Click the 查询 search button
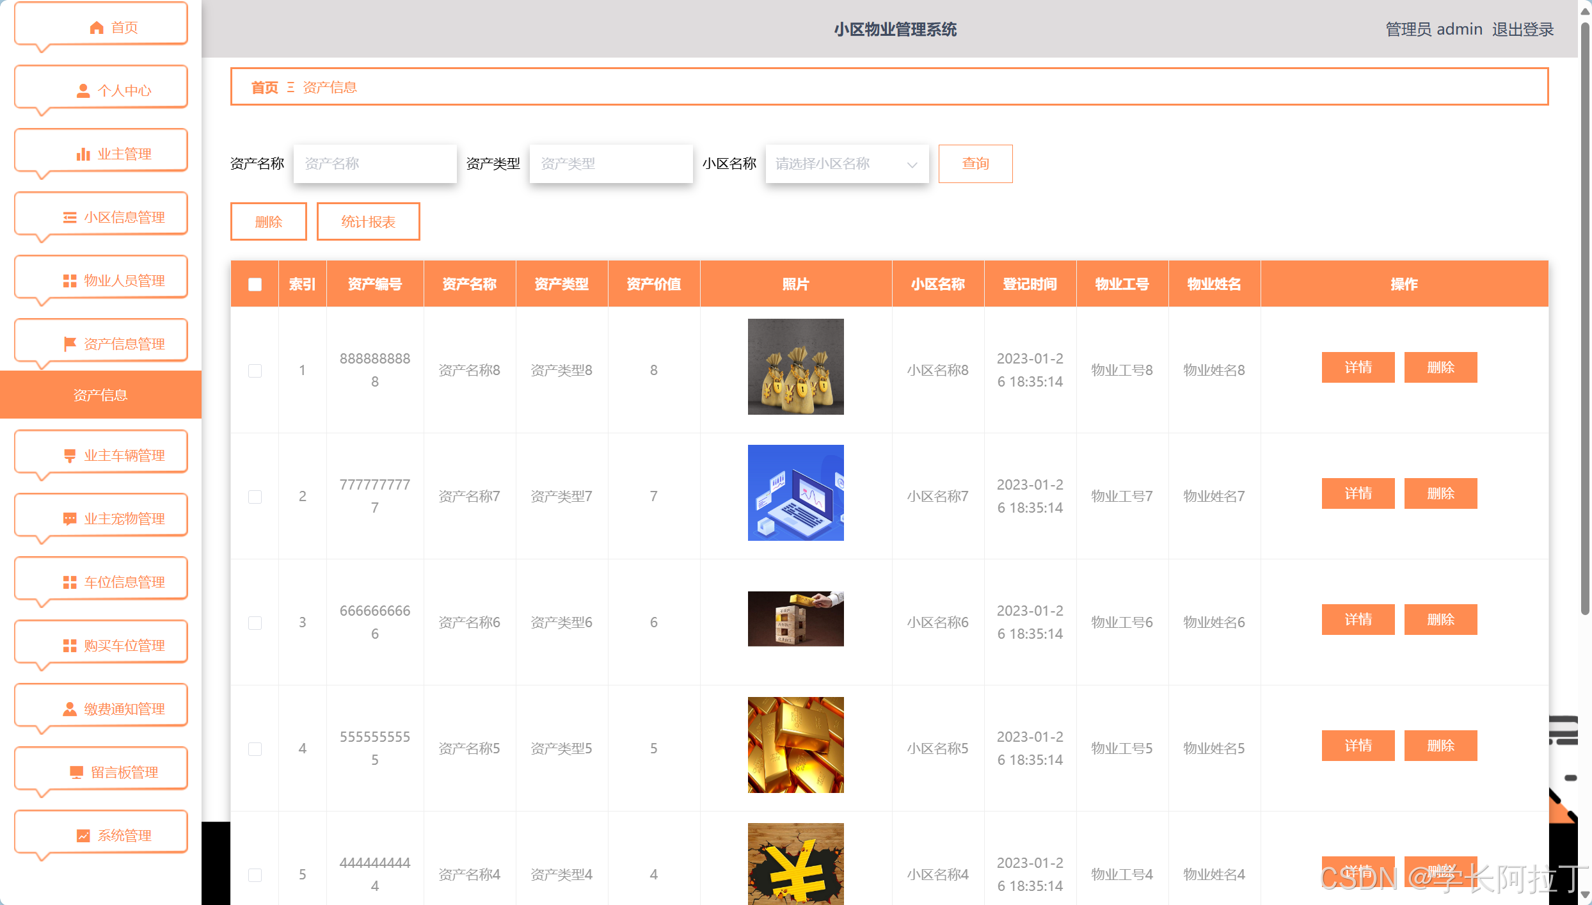The height and width of the screenshot is (905, 1592). 975,164
